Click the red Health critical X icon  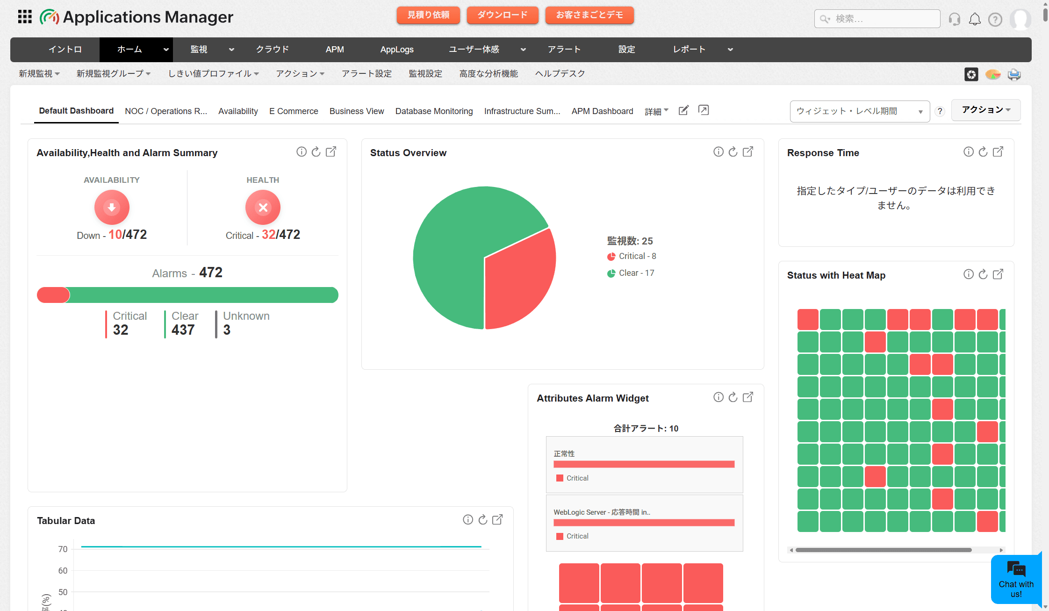click(263, 207)
